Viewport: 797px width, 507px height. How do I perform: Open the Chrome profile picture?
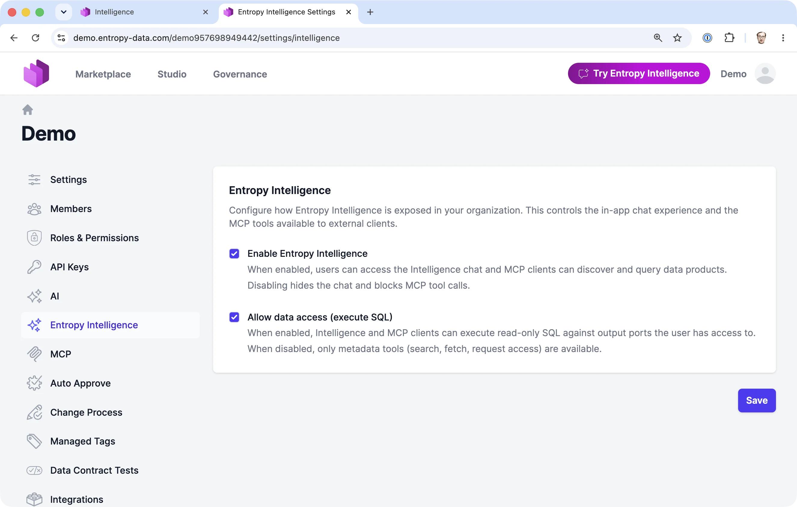[761, 38]
